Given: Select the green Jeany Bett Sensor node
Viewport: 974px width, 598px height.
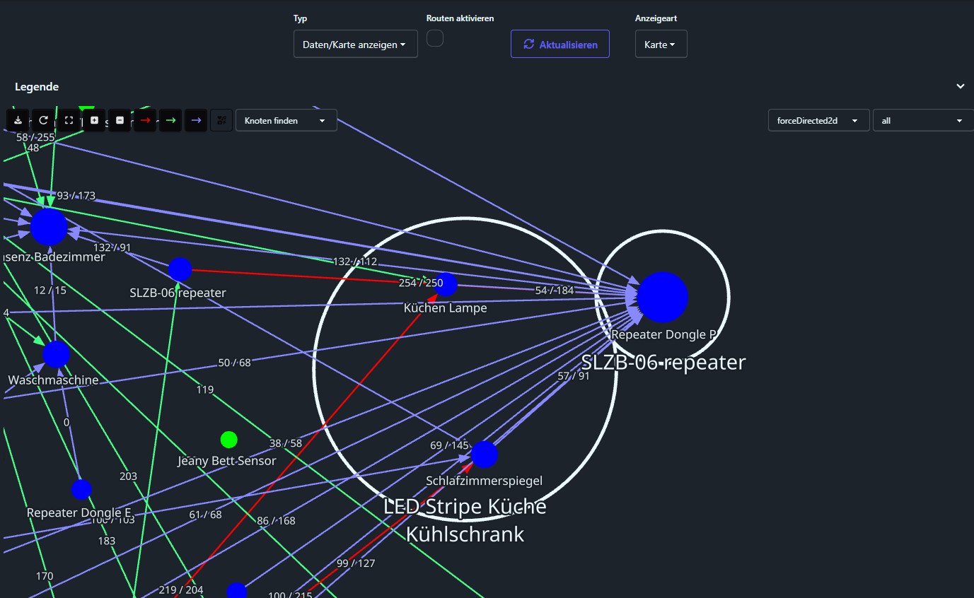Looking at the screenshot, I should click(x=228, y=440).
